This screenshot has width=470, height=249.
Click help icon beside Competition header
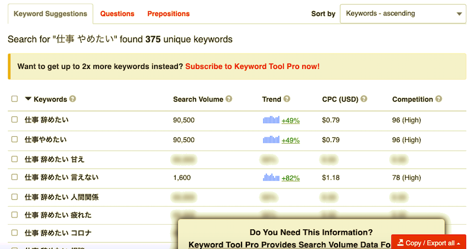pos(438,99)
